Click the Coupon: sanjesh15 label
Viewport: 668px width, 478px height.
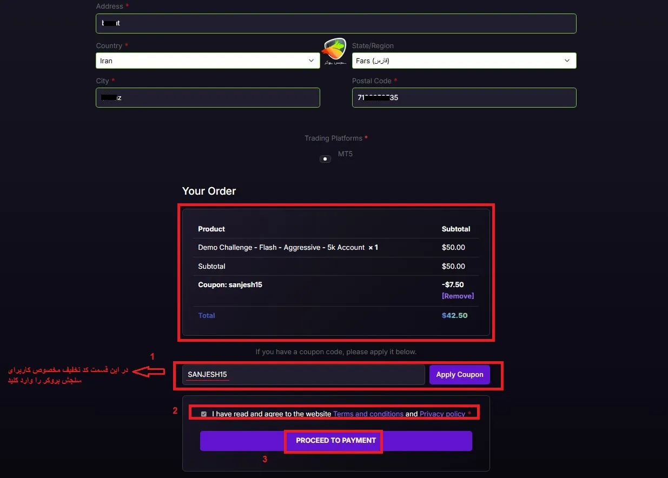230,284
